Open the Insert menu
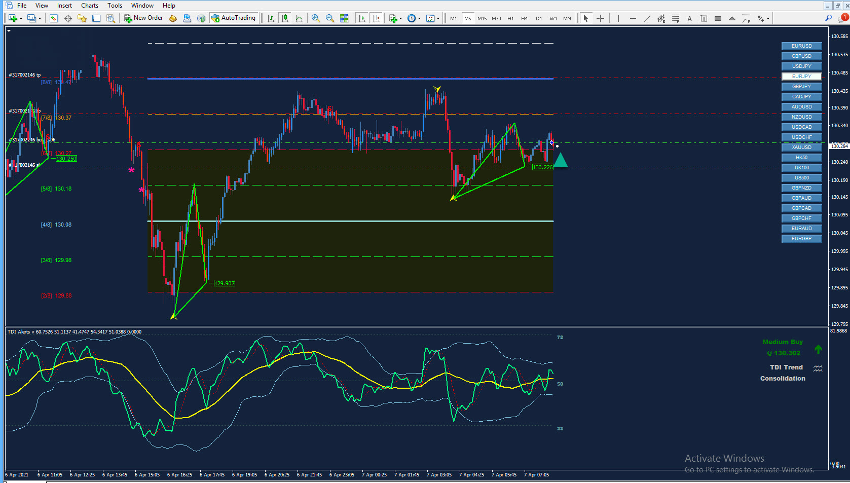 point(64,6)
